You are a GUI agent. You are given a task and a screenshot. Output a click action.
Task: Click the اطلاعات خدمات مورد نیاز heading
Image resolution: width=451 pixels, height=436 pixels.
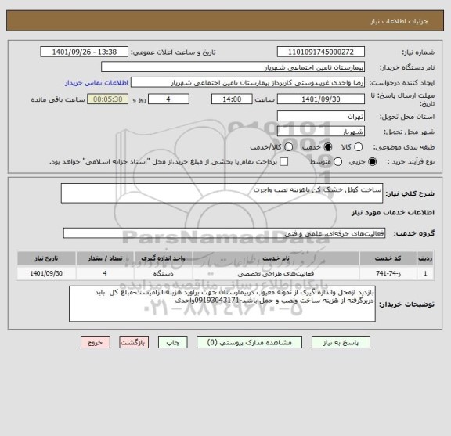(x=393, y=213)
